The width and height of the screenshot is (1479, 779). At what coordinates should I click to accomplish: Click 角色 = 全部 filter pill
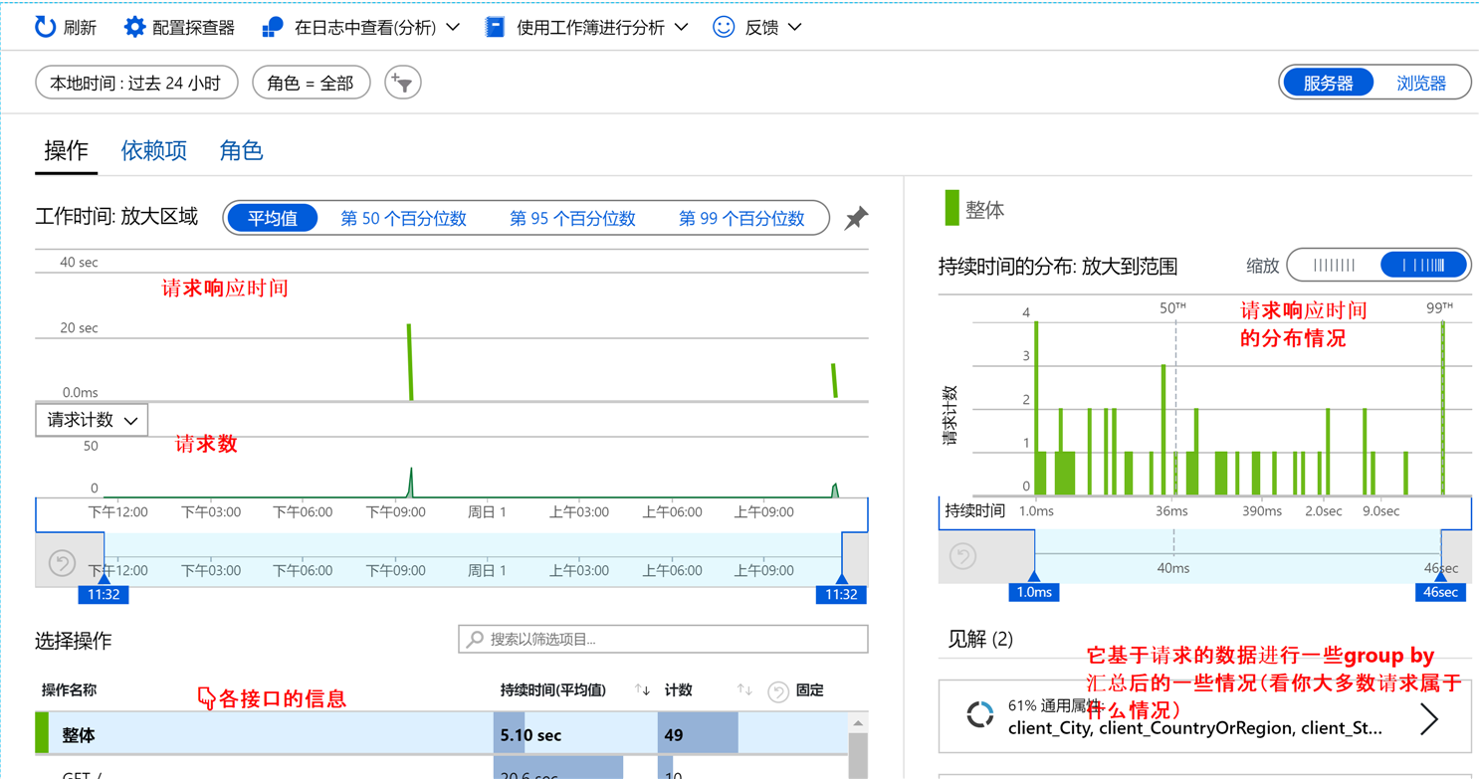pos(311,84)
